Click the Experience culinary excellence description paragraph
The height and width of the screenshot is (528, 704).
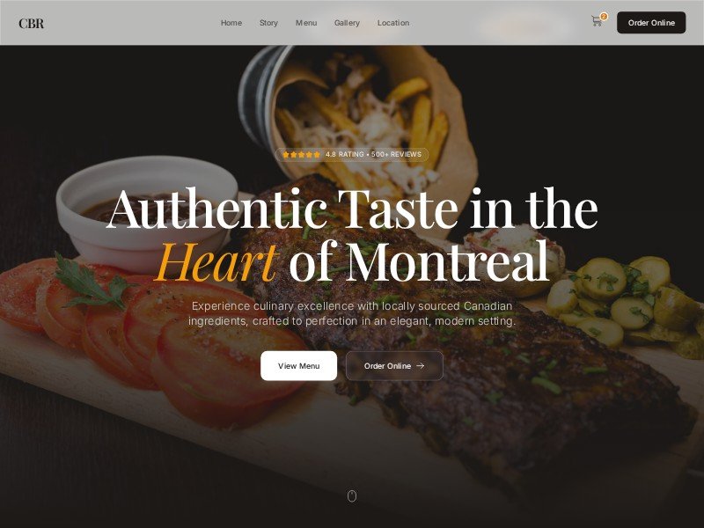[x=352, y=313]
